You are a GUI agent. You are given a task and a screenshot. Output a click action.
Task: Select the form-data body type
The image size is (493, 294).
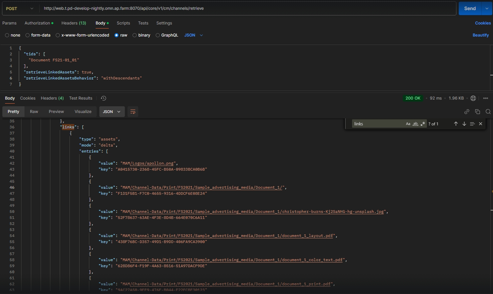[x=38, y=35]
